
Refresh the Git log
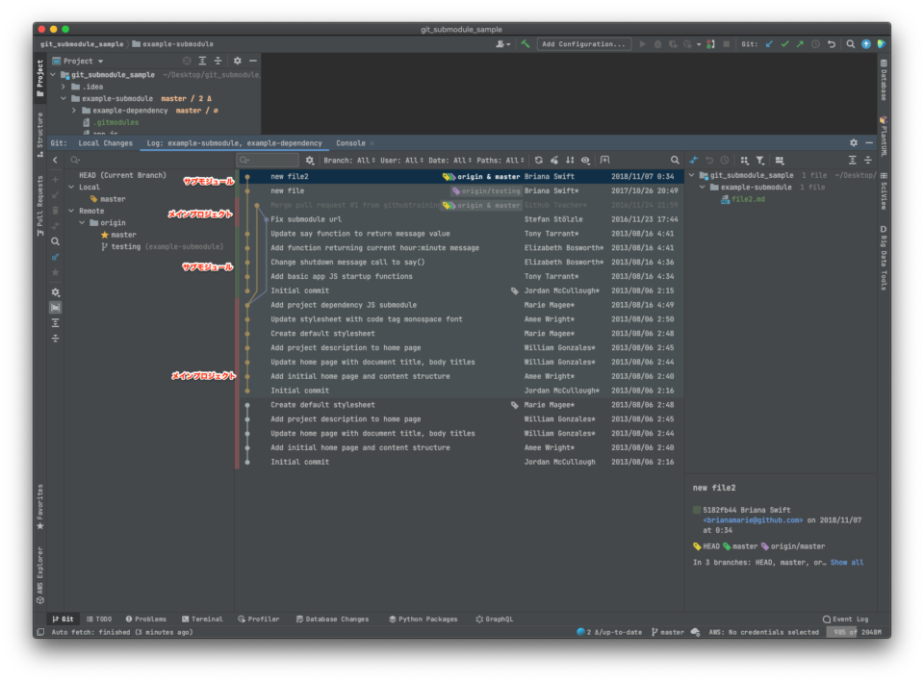(539, 160)
